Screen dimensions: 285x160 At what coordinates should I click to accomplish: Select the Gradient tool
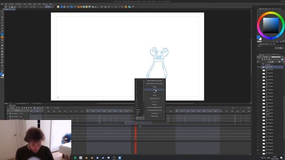point(2,54)
